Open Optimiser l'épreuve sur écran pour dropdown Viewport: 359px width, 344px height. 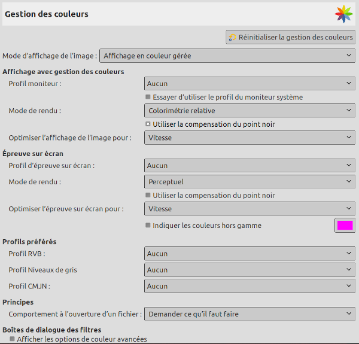pyautogui.click(x=250, y=209)
